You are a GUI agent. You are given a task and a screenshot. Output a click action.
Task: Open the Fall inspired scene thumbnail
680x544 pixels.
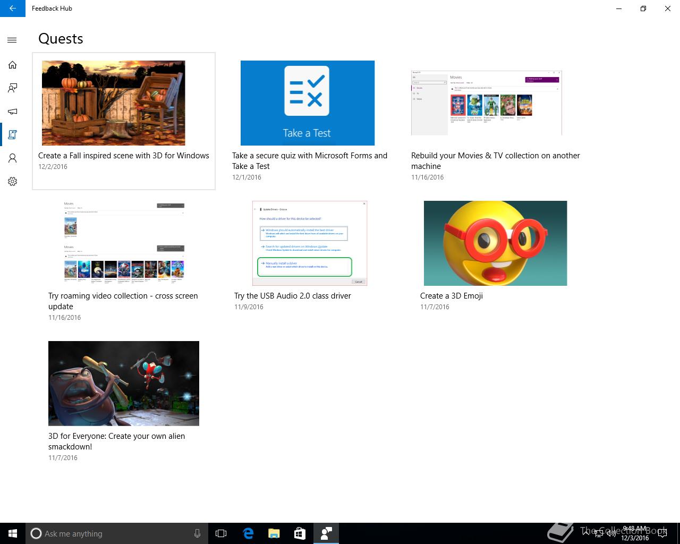coord(114,103)
